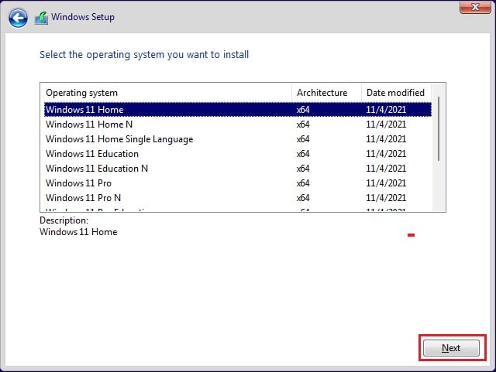Select Windows 11 Pro edition
496x372 pixels.
pyautogui.click(x=238, y=183)
